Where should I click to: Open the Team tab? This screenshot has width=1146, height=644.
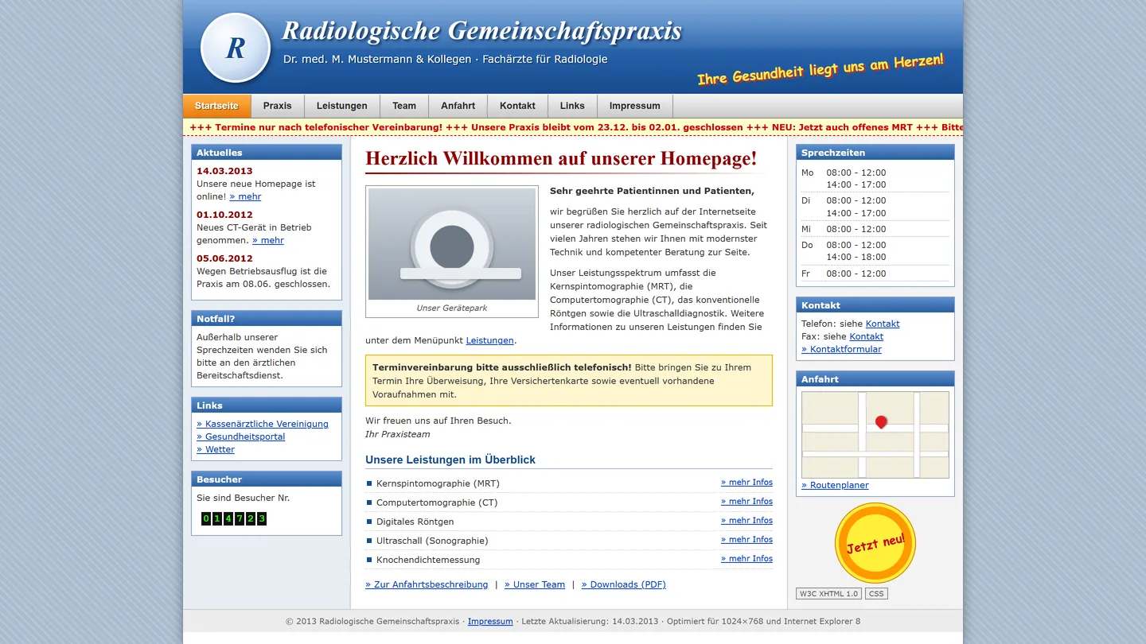404,106
